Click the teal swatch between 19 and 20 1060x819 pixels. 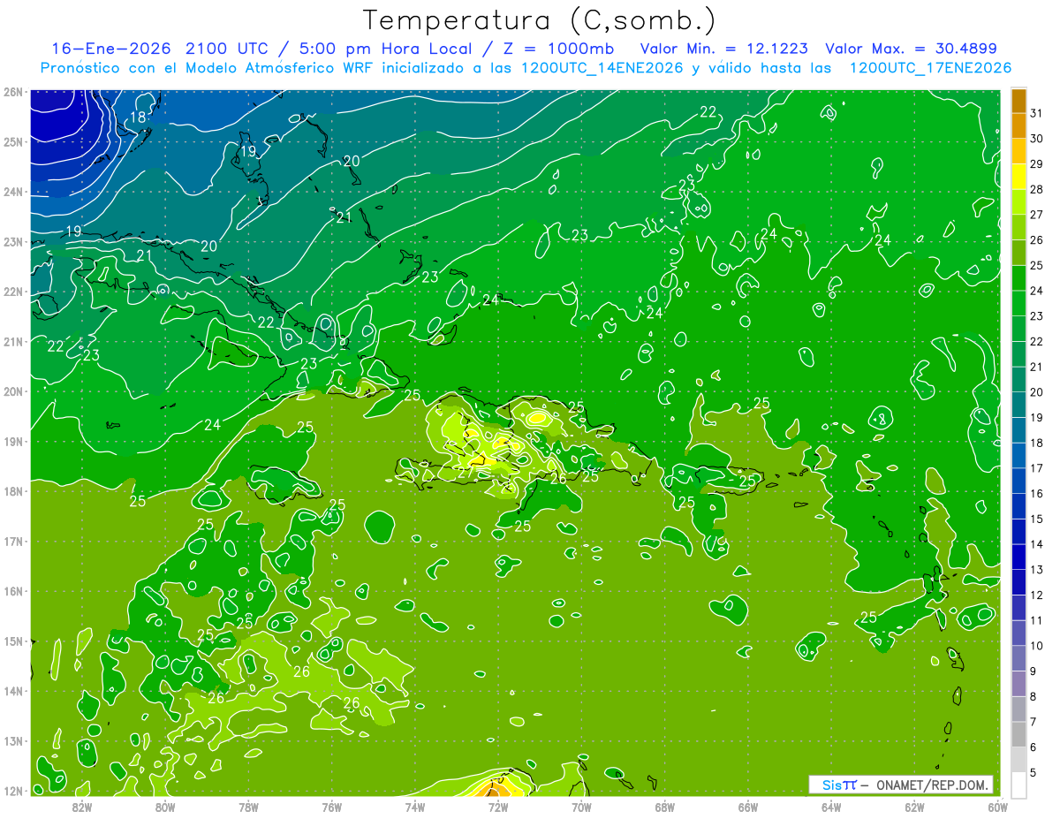pos(1019,405)
